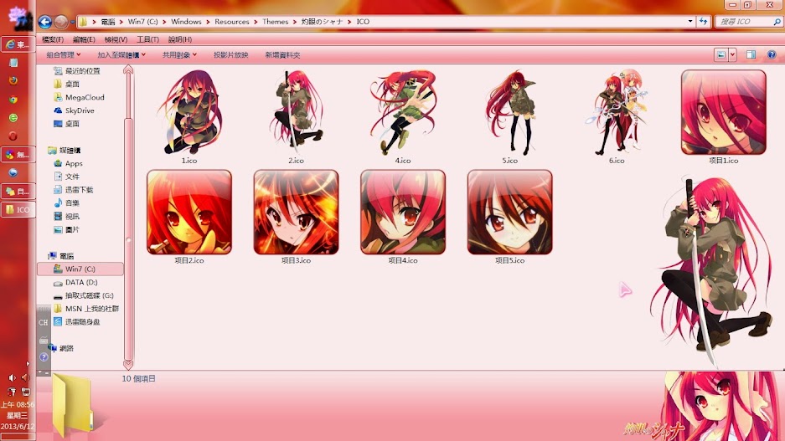
Task: Open the 說明(H) menu
Action: click(180, 39)
